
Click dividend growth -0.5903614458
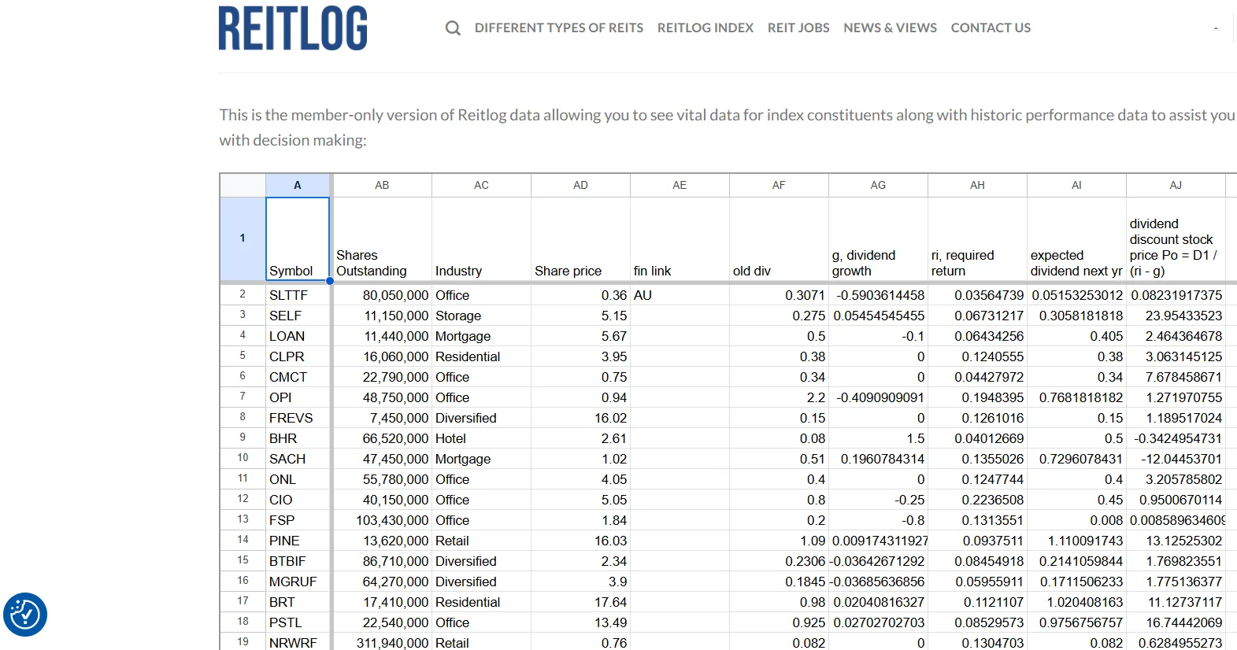click(878, 295)
